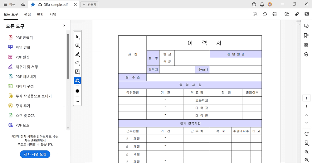Click the send by email icon

[307, 14]
